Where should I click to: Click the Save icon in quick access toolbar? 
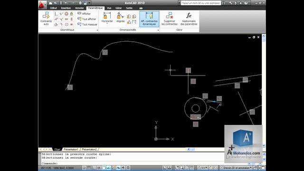coord(61,3)
